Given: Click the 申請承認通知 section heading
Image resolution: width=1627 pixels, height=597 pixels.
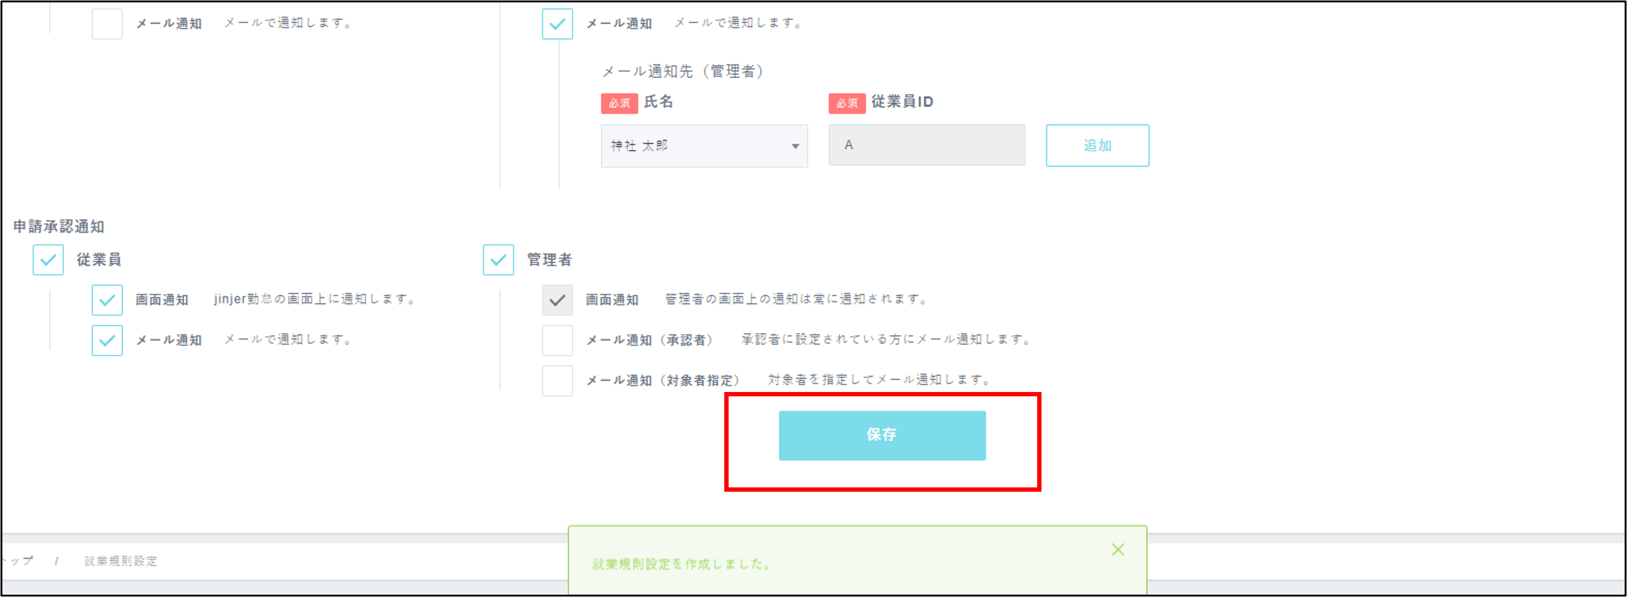Looking at the screenshot, I should click(59, 227).
